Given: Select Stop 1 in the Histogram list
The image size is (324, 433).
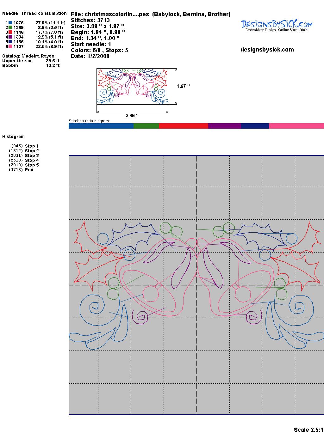Looking at the screenshot, I should click(32, 146).
